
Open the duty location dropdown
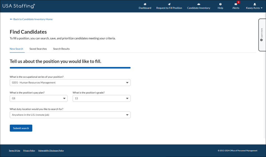[70, 115]
